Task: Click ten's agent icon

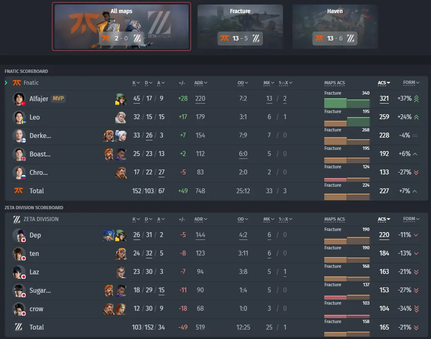Action: [121, 254]
